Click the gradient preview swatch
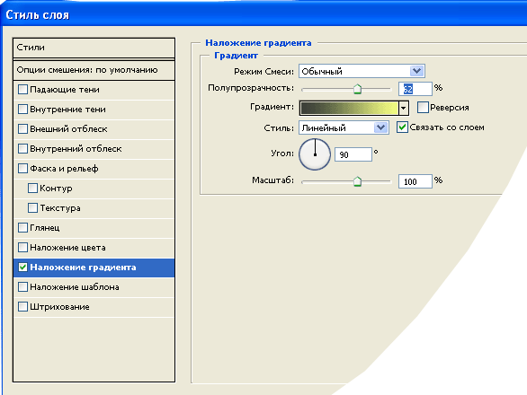The image size is (527, 395). point(349,108)
